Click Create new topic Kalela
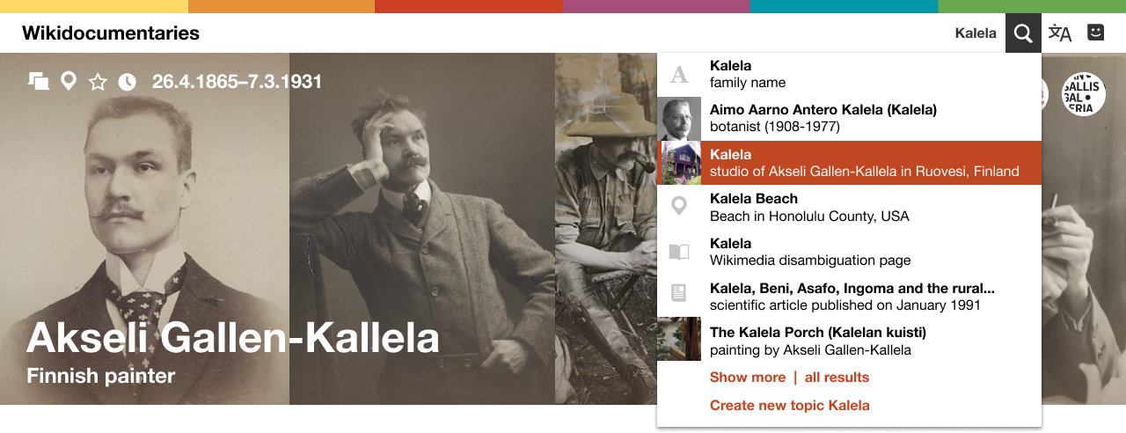Image resolution: width=1126 pixels, height=433 pixels. coord(790,406)
